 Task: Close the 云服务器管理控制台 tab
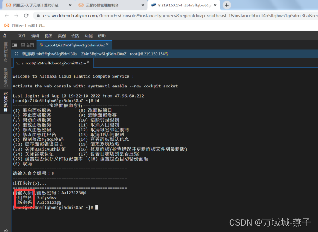143,5
